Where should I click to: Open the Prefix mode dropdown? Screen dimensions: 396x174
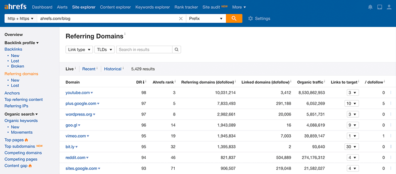(205, 19)
